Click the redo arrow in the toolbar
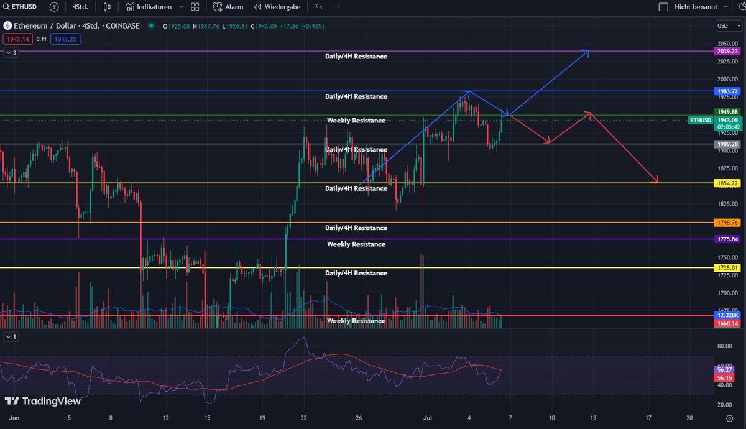Screen dimensions: 746x429 coord(337,7)
